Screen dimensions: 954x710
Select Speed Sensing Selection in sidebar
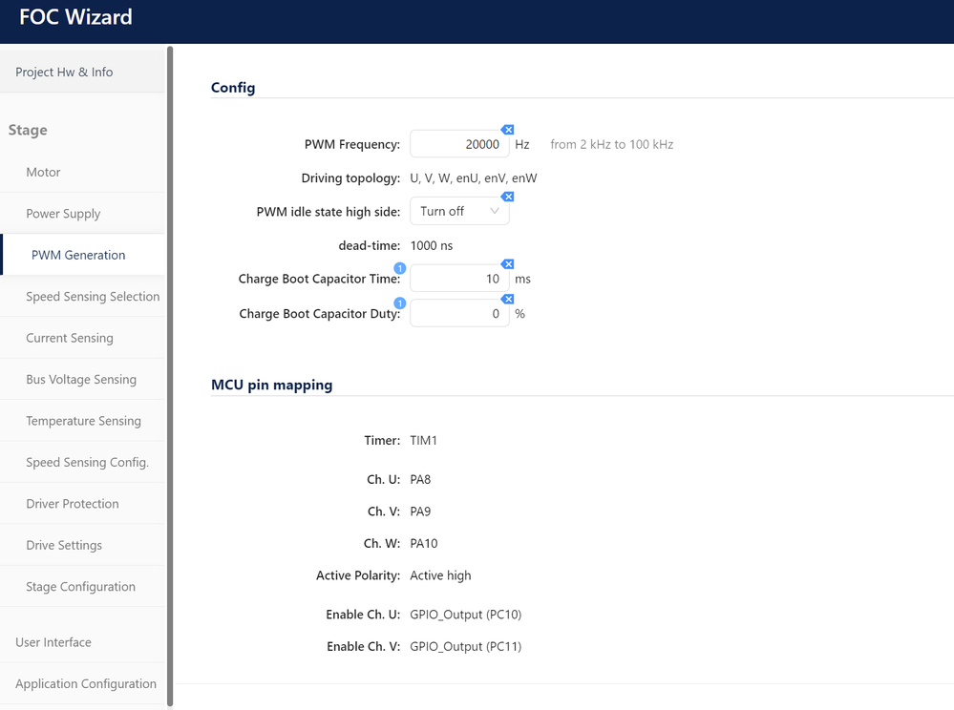pos(93,297)
